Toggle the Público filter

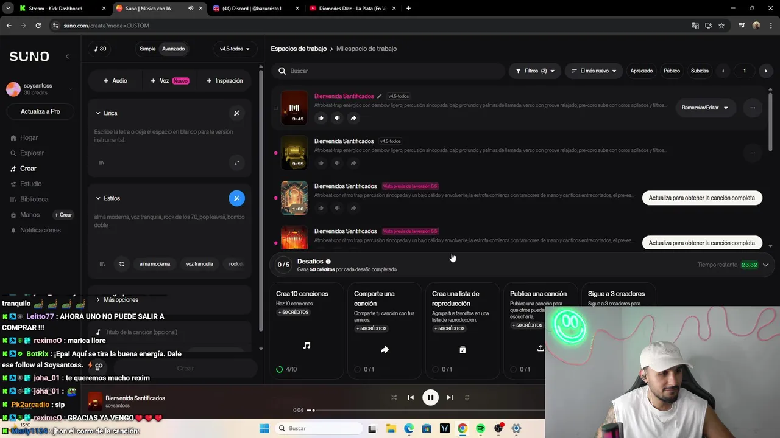(672, 71)
